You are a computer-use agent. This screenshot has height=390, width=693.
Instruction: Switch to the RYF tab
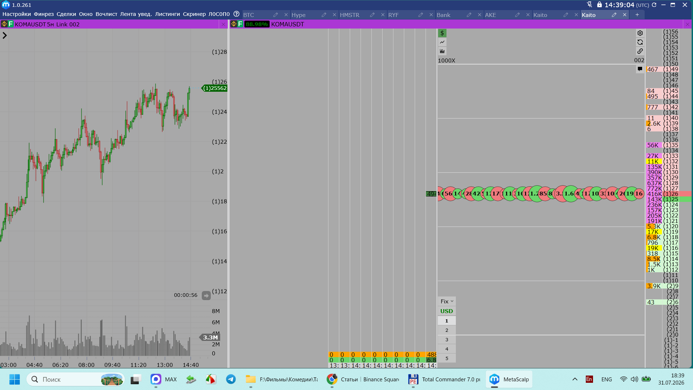pos(393,15)
